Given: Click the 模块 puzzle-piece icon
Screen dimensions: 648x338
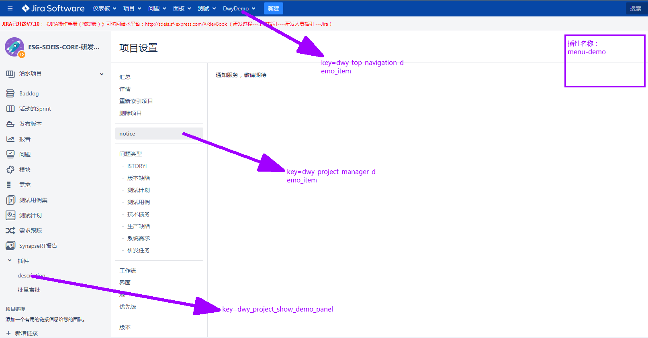Looking at the screenshot, I should point(10,170).
